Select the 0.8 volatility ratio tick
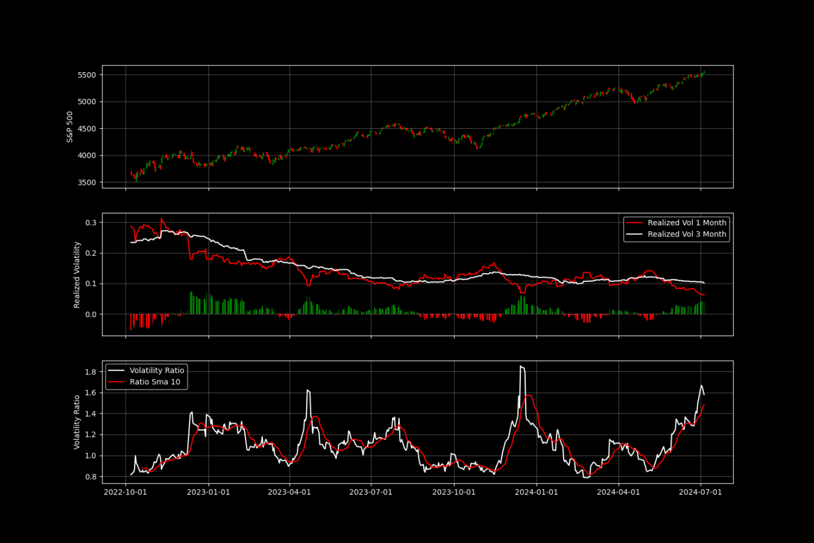The height and width of the screenshot is (543, 814). 91,477
